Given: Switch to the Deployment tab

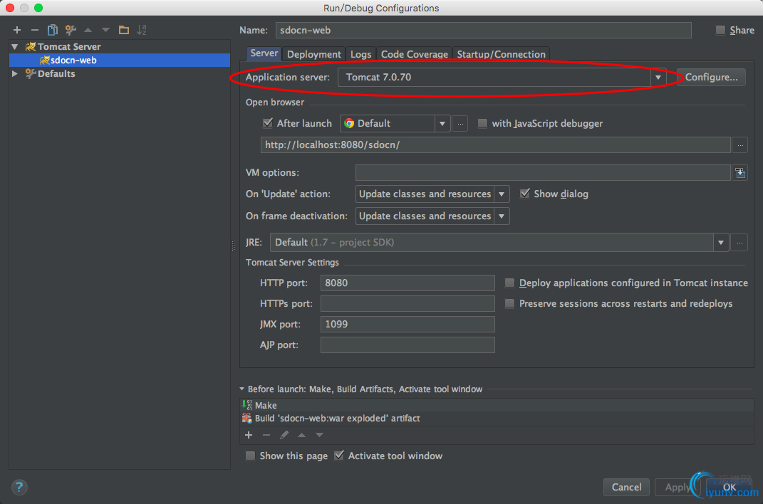Looking at the screenshot, I should [x=314, y=54].
